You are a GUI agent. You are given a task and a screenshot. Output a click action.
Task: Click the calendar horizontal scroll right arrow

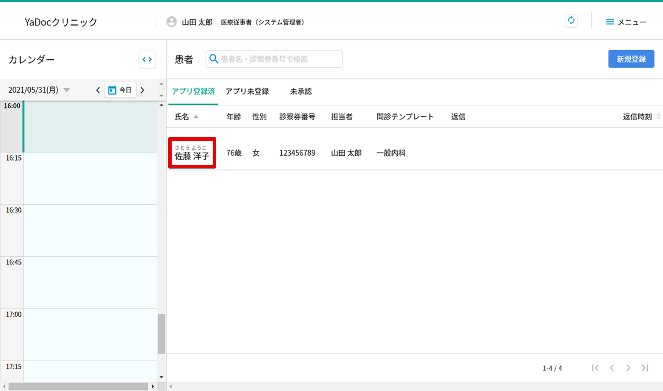(x=153, y=387)
